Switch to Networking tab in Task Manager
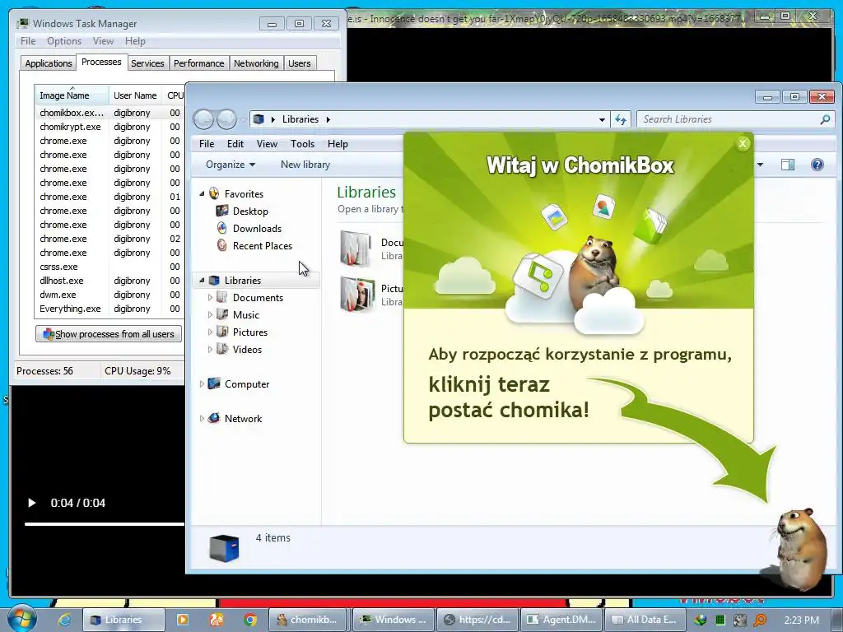This screenshot has width=843, height=632. (x=256, y=63)
